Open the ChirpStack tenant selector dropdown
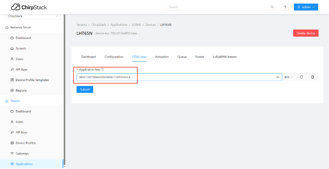This screenshot has width=329, height=169. pos(33,16)
